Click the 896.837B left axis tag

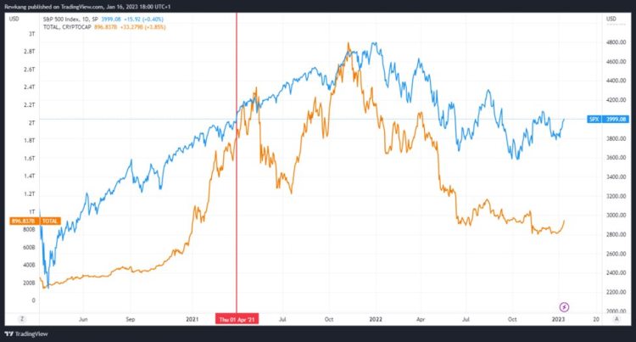tap(19, 221)
